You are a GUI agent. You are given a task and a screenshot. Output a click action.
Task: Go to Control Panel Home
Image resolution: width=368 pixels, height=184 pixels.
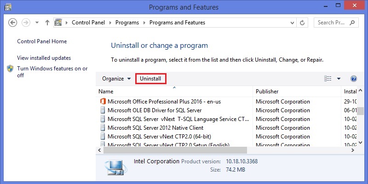click(42, 41)
